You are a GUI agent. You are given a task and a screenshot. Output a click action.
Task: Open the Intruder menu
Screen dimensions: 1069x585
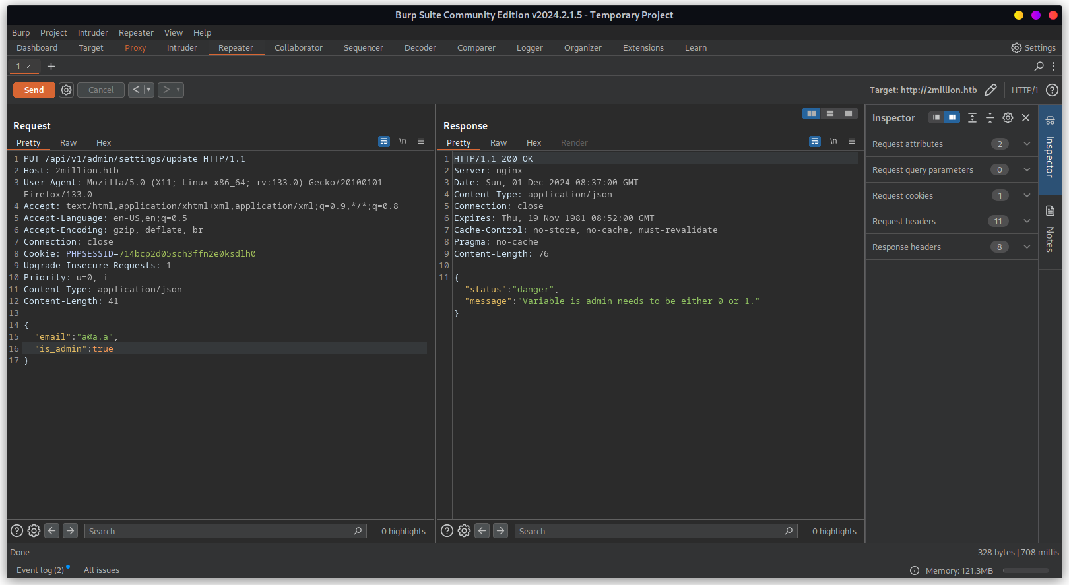coord(92,32)
